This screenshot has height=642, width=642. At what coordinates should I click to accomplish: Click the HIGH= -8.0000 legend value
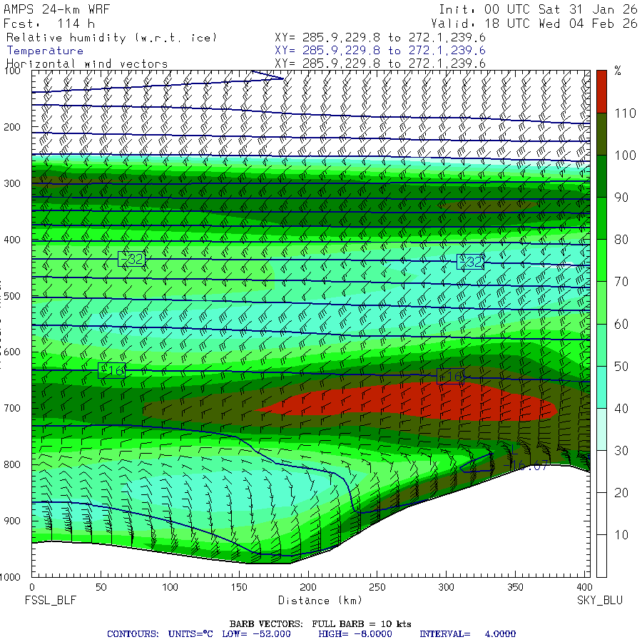(355, 634)
